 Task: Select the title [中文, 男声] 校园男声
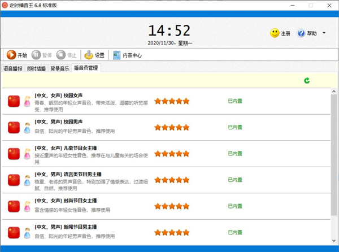pos(59,121)
